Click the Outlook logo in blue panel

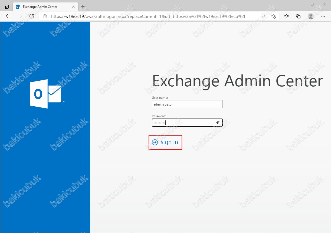coord(46,94)
